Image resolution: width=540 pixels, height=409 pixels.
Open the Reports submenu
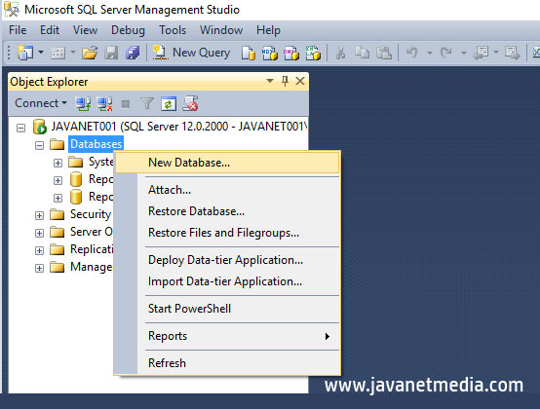pyautogui.click(x=227, y=336)
